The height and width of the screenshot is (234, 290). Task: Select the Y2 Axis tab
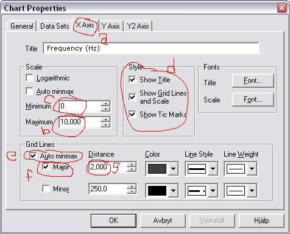coord(138,26)
